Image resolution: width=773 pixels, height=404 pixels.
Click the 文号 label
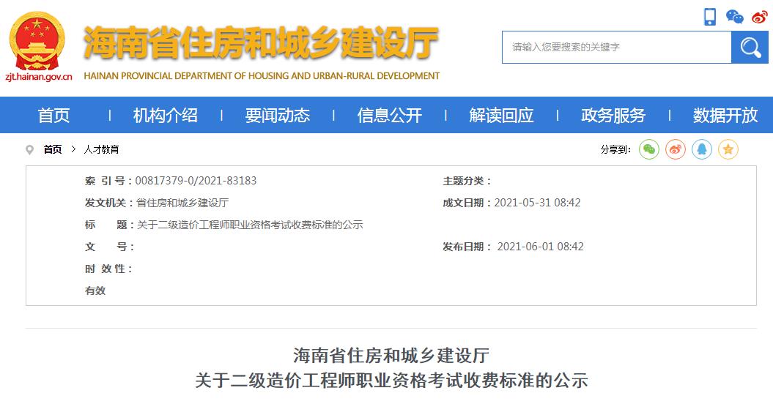[x=109, y=247]
